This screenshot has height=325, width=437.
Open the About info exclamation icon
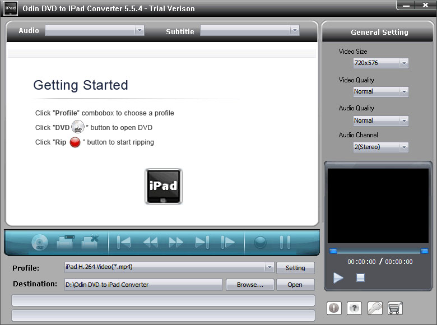point(334,308)
